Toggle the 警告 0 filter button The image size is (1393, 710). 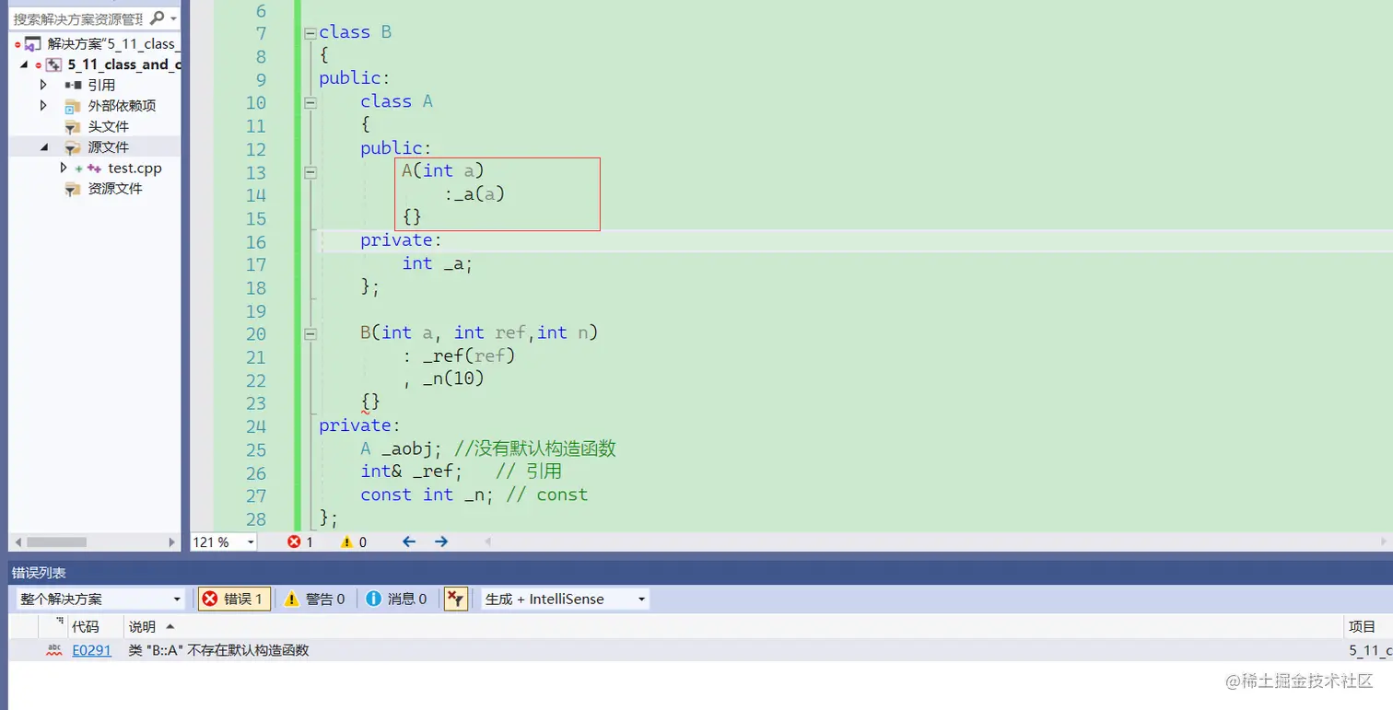point(314,599)
